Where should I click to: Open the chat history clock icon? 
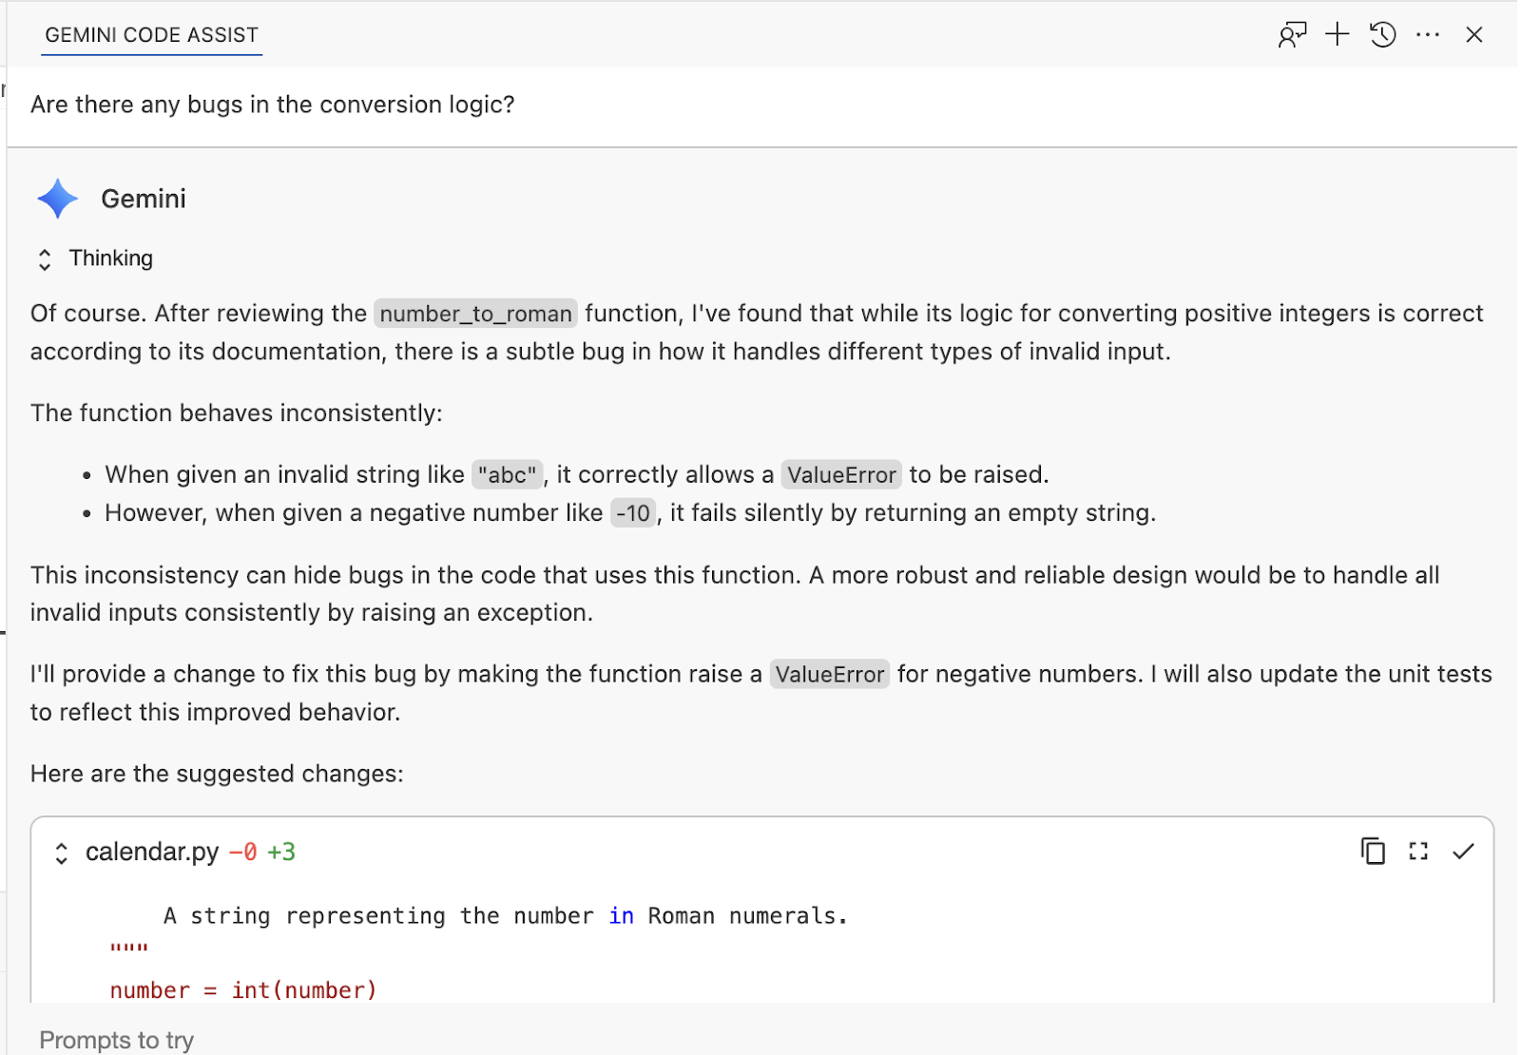[x=1383, y=35]
